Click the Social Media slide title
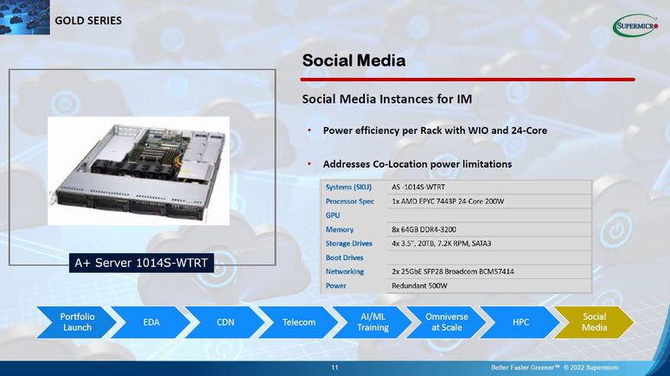 click(354, 61)
